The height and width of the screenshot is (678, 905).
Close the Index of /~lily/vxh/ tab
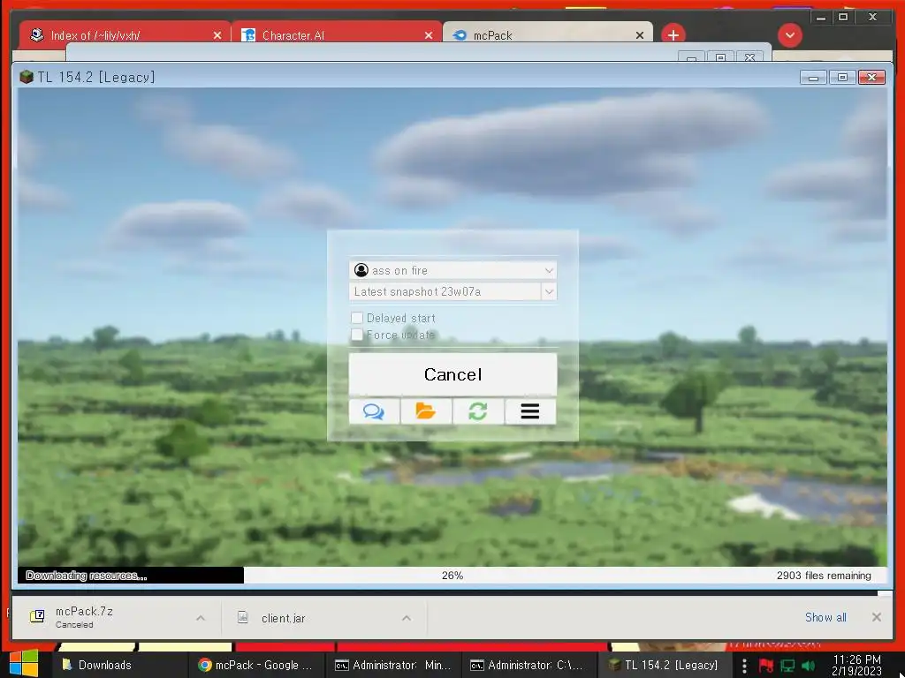tap(217, 35)
